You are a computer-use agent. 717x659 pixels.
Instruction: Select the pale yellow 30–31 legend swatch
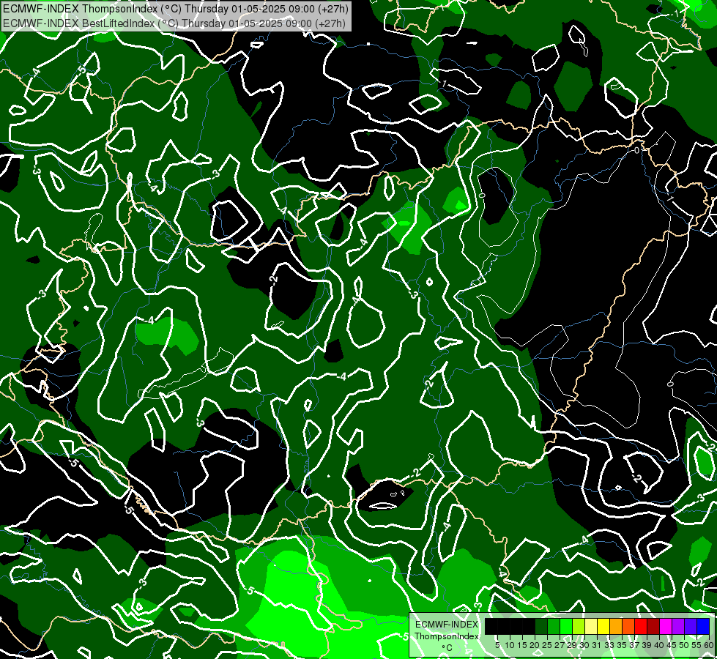[x=591, y=627]
